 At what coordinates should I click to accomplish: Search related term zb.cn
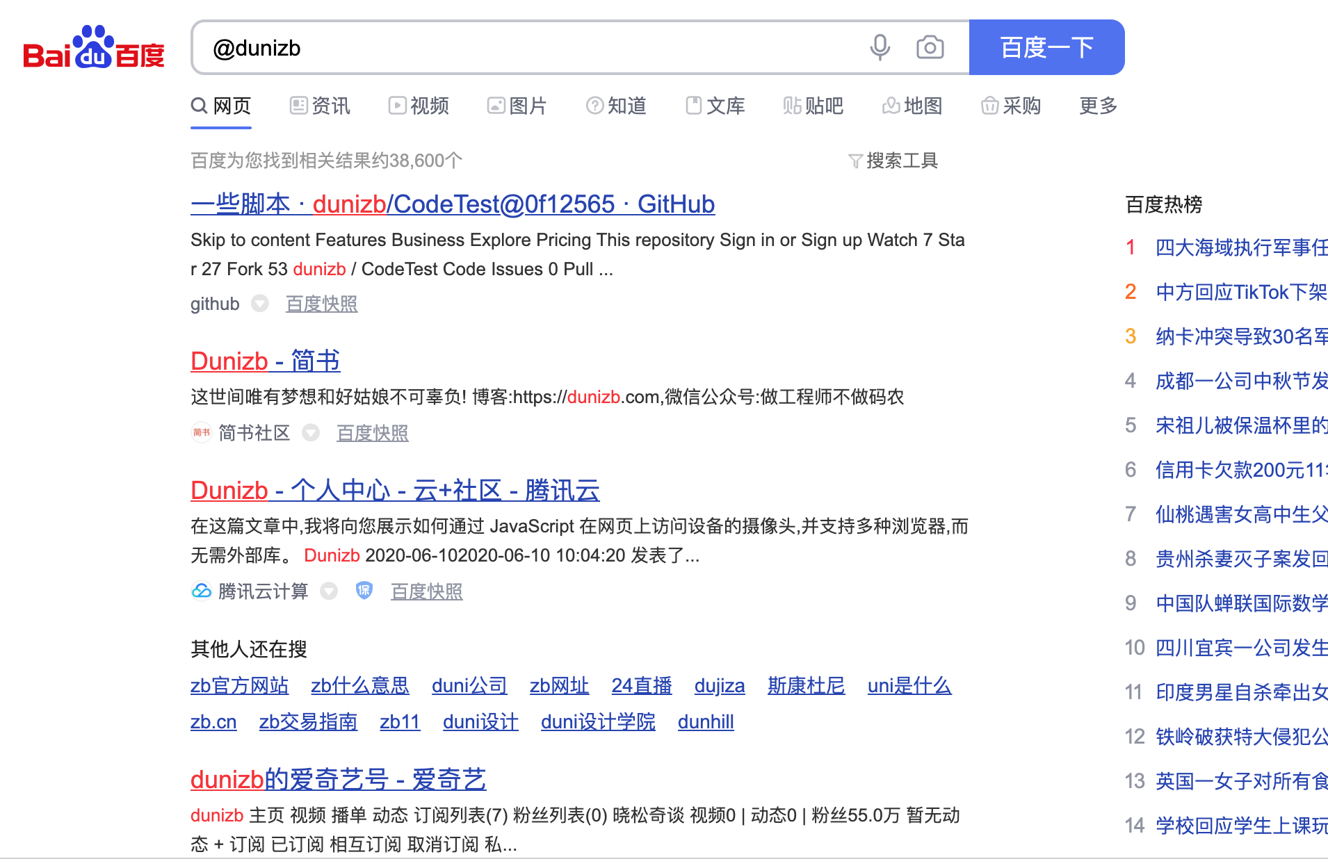click(x=213, y=722)
